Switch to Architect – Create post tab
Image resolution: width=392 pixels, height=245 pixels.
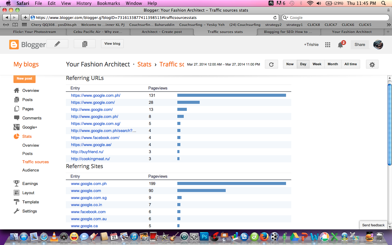pyautogui.click(x=162, y=32)
